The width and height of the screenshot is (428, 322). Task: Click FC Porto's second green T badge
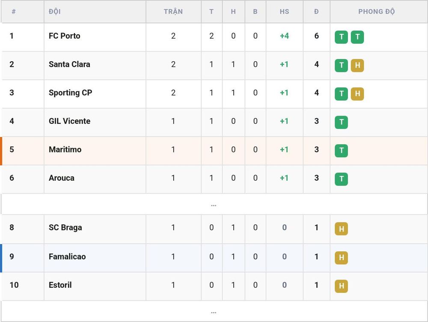tap(357, 37)
